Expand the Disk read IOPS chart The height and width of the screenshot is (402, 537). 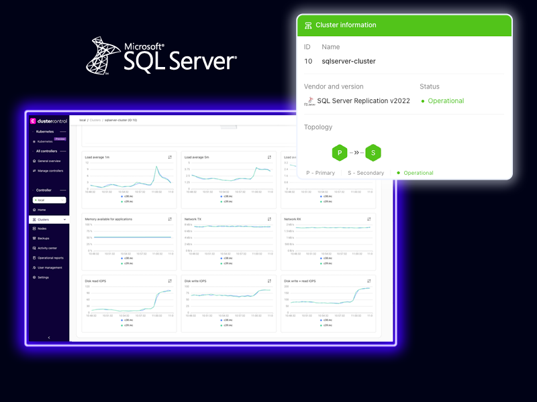tap(170, 281)
